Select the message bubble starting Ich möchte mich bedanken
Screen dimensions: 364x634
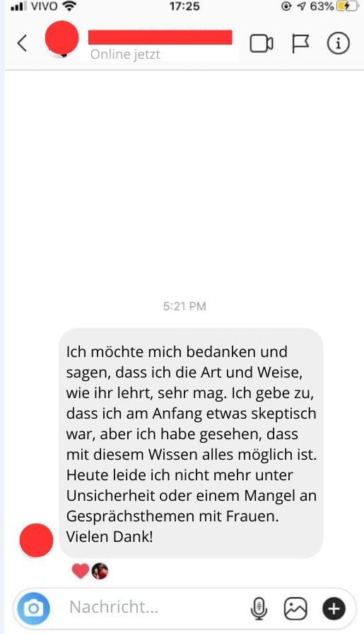191,443
